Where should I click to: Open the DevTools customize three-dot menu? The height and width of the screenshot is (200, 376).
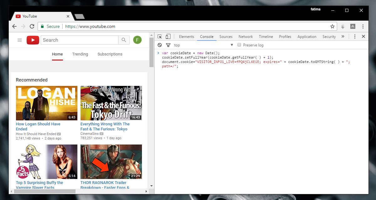(x=355, y=37)
